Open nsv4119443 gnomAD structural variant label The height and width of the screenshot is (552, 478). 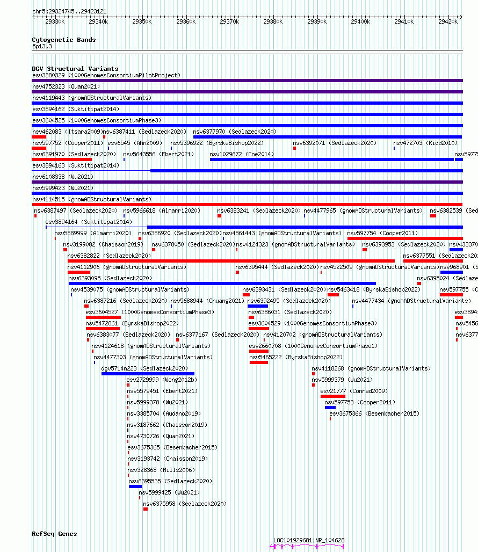[92, 98]
